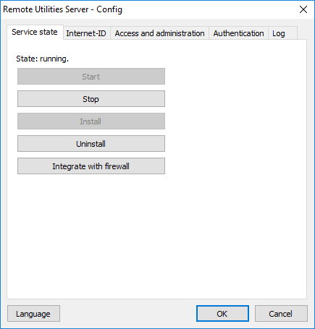Click the disabled Install button
The height and width of the screenshot is (329, 315).
point(91,121)
